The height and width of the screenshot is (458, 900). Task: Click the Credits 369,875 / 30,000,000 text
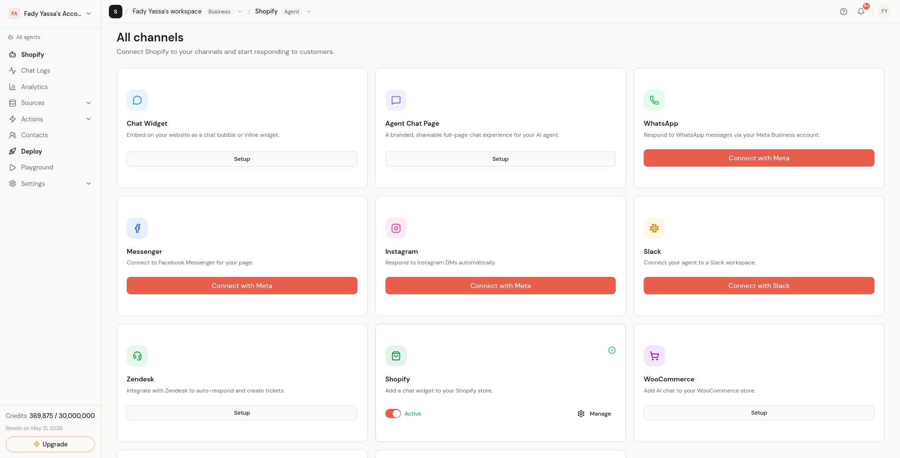pos(50,416)
